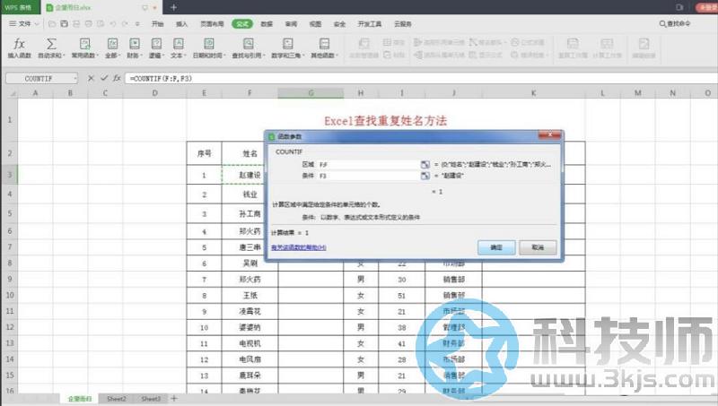Open the Math and Trig functions icon
The height and width of the screenshot is (406, 718).
(x=287, y=44)
